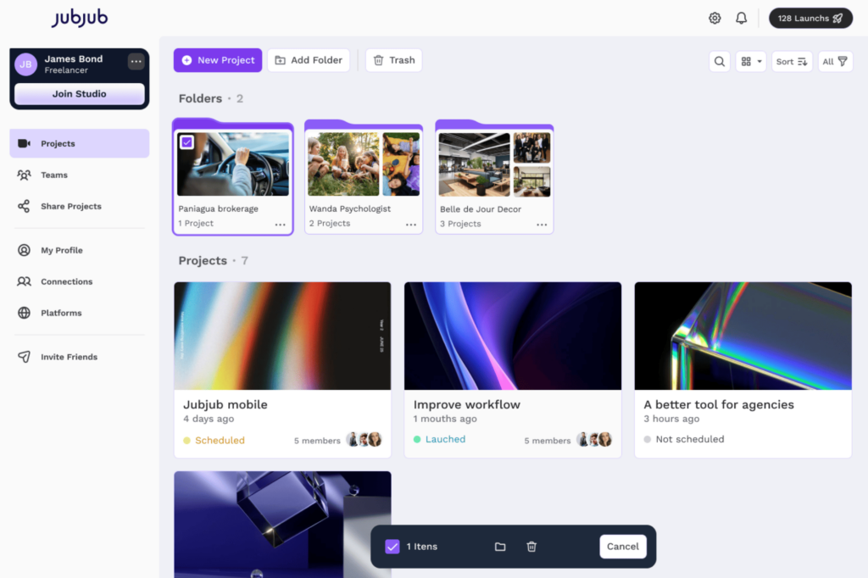The height and width of the screenshot is (578, 868).
Task: Open the All filter dropdown
Action: tap(835, 61)
